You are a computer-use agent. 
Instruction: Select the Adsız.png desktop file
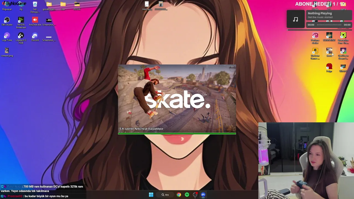(147, 6)
